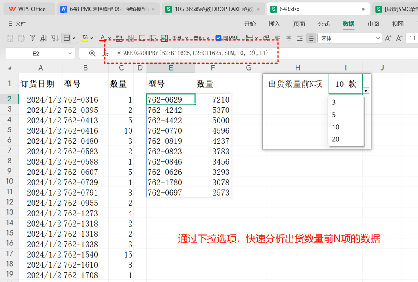The width and height of the screenshot is (418, 282).
Task: Sort descending with the Z-down arrow icon
Action: (x=55, y=38)
